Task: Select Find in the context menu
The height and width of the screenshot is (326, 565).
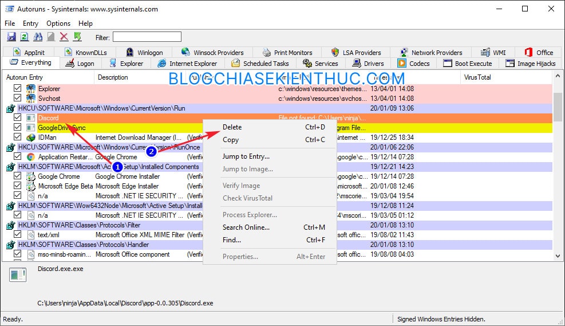Action: [270, 240]
